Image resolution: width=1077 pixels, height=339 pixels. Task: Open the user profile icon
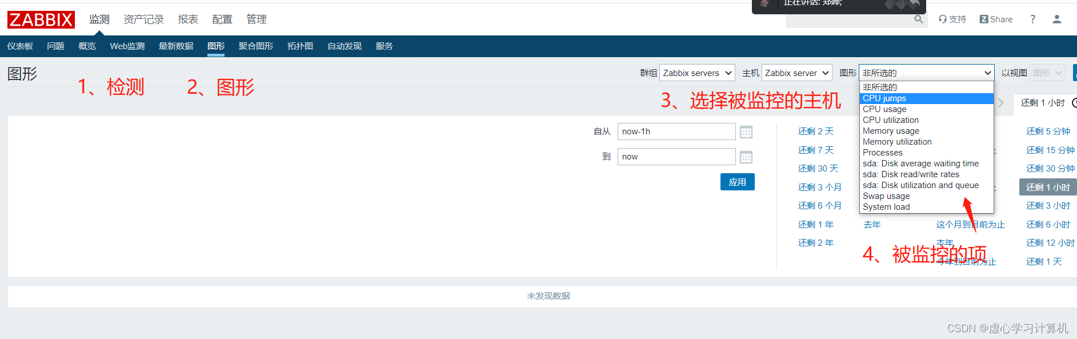[1057, 19]
